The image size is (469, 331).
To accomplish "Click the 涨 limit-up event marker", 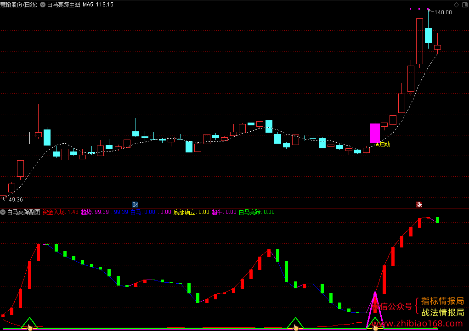I will point(419,204).
